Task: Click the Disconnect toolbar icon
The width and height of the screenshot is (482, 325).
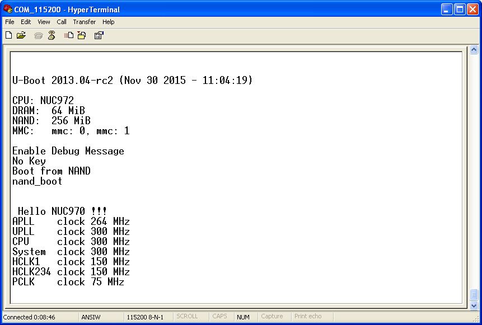Action: coord(52,35)
